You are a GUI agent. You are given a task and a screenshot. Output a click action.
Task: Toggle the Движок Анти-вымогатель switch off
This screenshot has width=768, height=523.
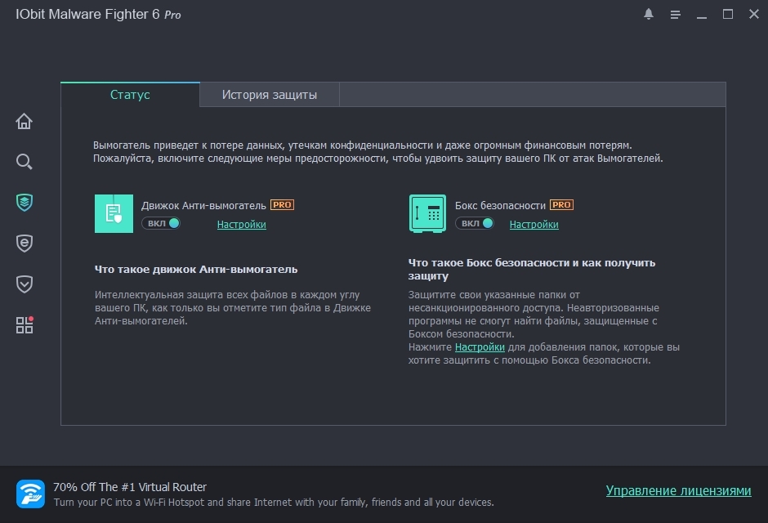[161, 223]
